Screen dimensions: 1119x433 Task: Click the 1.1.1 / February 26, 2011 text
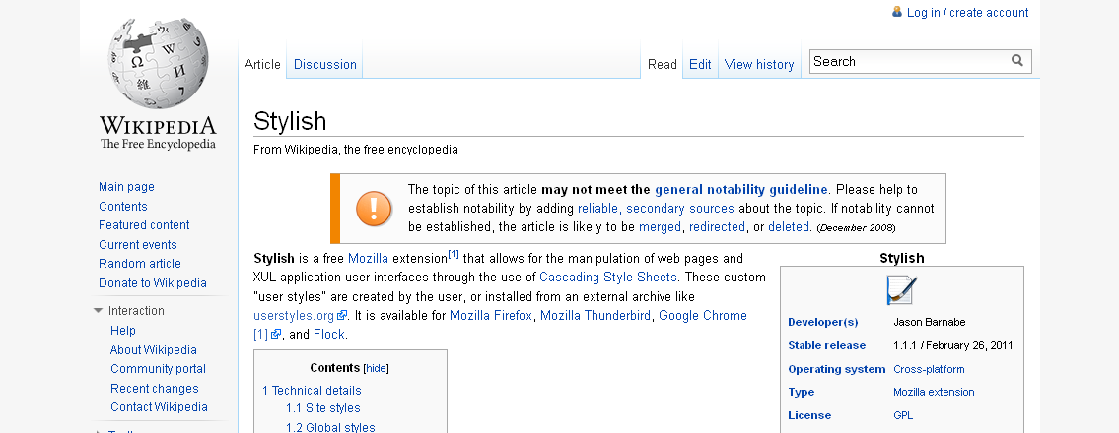tap(952, 345)
